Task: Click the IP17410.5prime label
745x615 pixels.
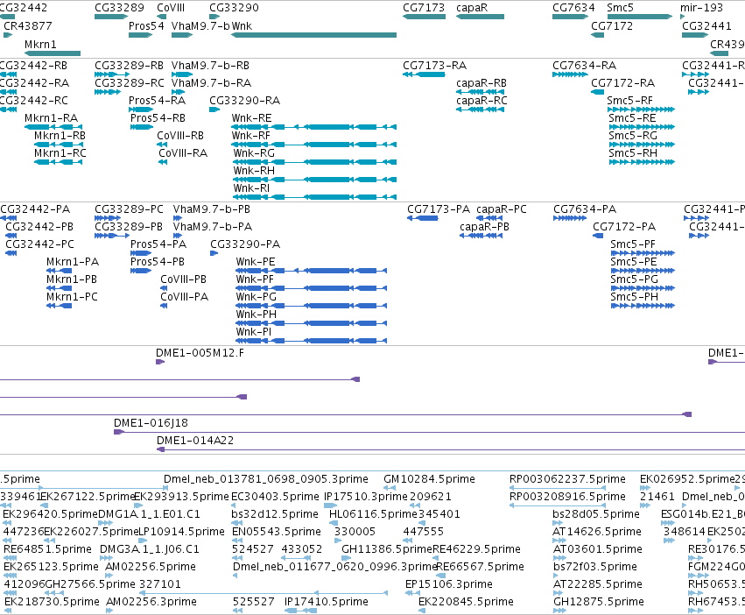Action: tap(327, 602)
